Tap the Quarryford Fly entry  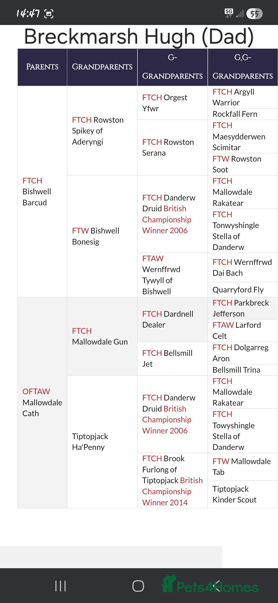tap(238, 290)
